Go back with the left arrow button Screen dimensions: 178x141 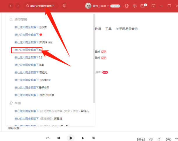click(x=11, y=6)
